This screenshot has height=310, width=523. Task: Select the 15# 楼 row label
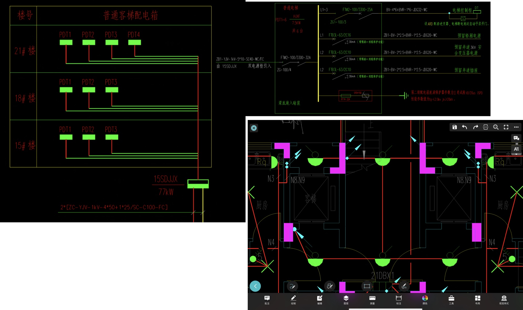tap(25, 146)
